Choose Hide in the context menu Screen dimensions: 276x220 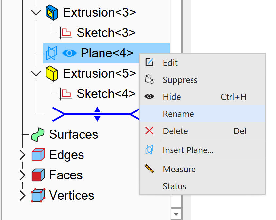tap(172, 97)
